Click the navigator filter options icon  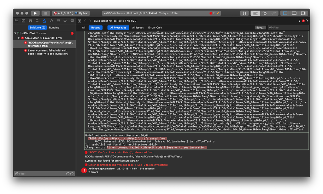point(17,174)
